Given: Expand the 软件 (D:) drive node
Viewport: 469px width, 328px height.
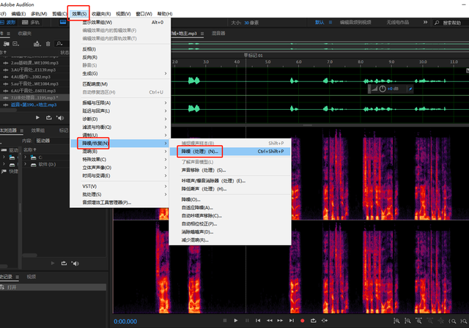Looking at the screenshot, I should 25,164.
